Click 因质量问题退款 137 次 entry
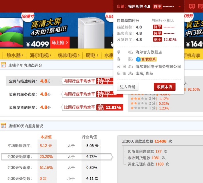 (148, 152)
